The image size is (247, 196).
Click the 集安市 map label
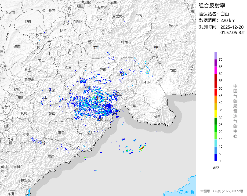point(92,133)
